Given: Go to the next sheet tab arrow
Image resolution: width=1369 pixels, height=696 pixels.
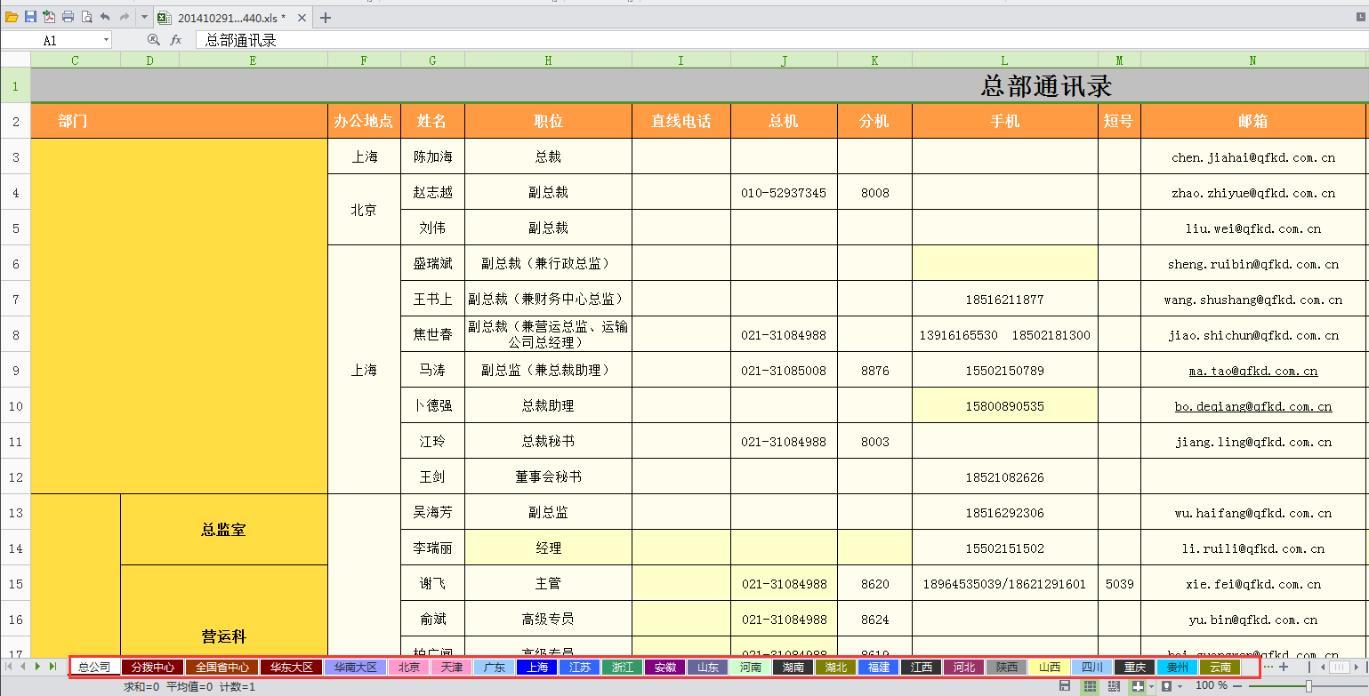Looking at the screenshot, I should click(37, 666).
